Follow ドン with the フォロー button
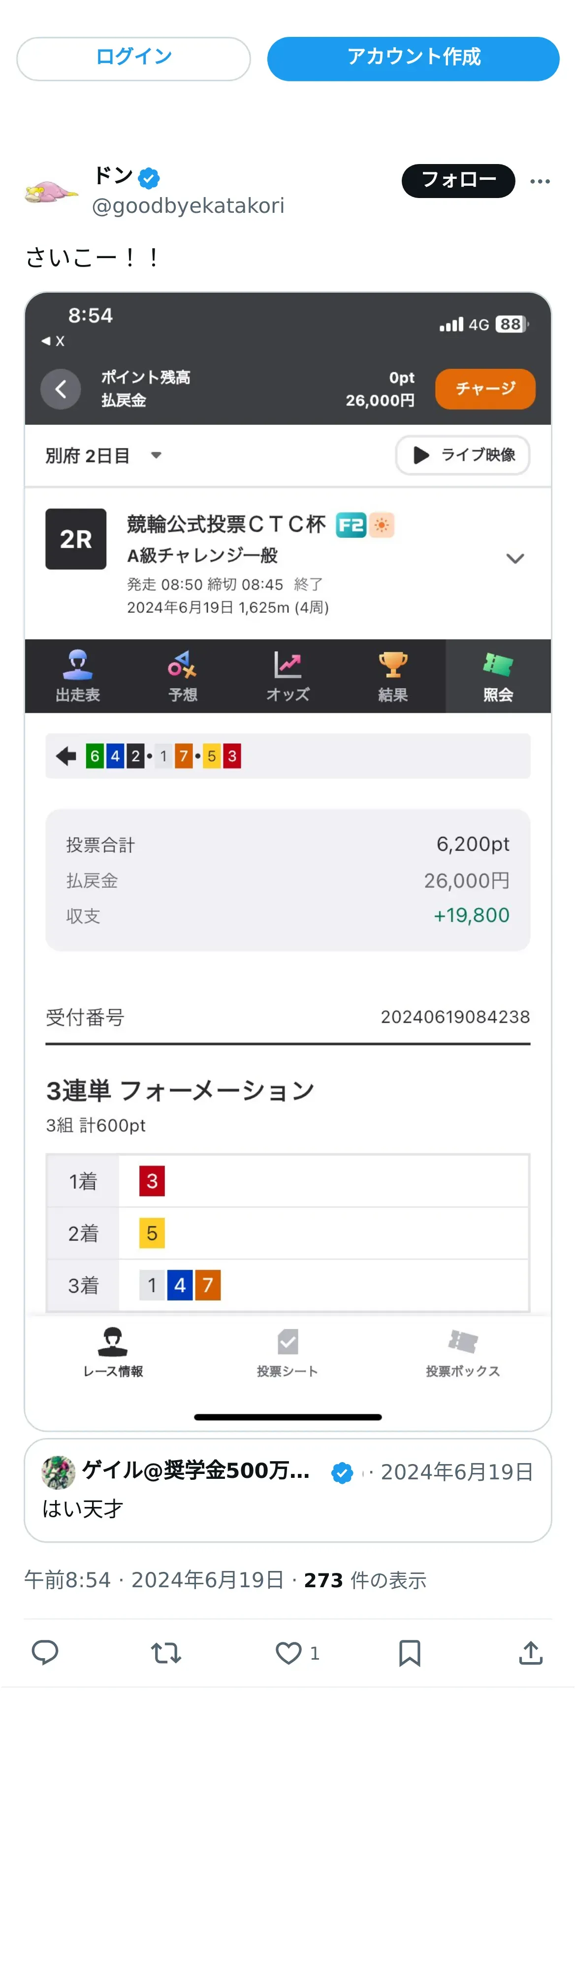This screenshot has width=576, height=1970. click(x=457, y=180)
